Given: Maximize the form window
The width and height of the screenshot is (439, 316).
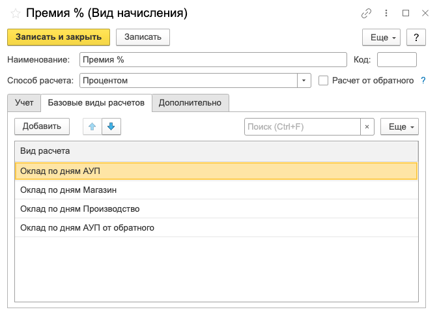Looking at the screenshot, I should [x=406, y=13].
